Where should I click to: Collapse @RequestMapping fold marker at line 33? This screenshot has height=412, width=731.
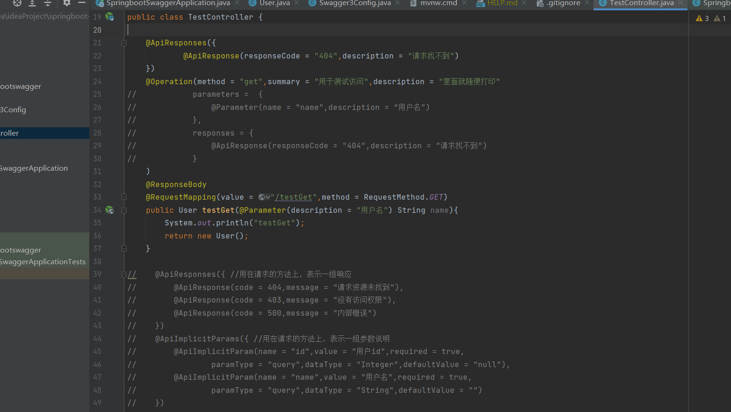pyautogui.click(x=124, y=197)
